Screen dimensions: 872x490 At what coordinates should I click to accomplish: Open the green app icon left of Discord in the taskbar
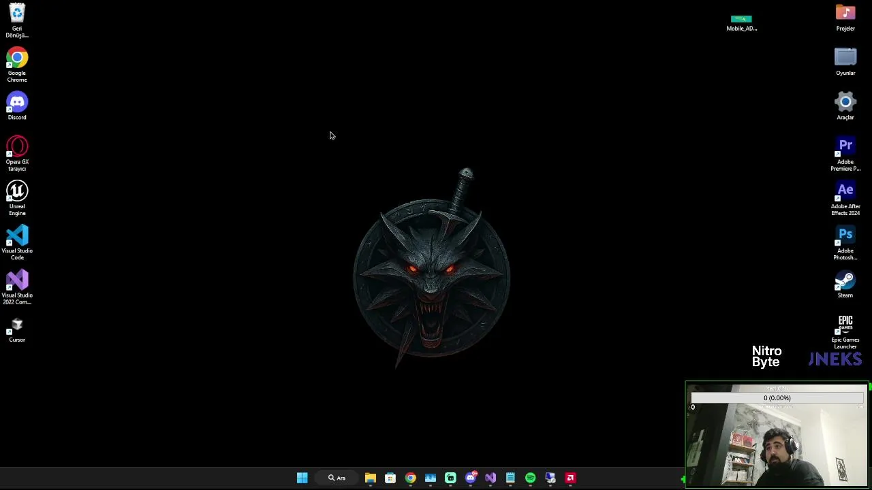pos(450,478)
